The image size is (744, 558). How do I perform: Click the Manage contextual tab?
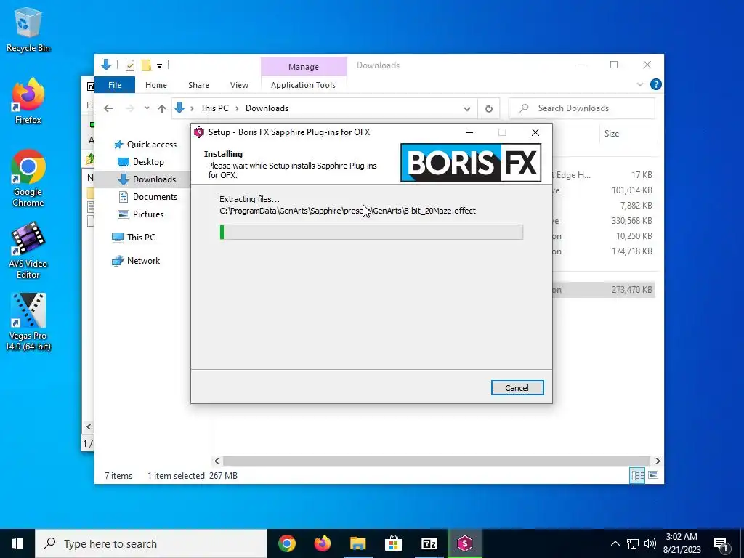(304, 67)
